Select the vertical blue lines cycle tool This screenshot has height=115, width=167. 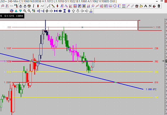106,6
